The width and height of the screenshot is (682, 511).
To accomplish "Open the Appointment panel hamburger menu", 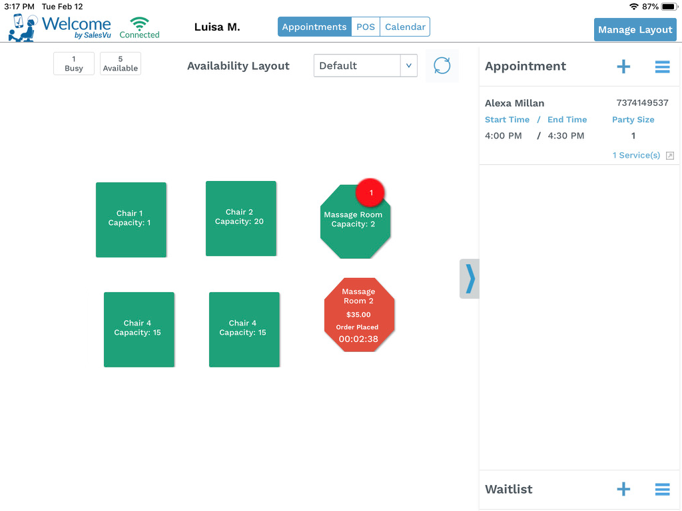I will pyautogui.click(x=662, y=67).
